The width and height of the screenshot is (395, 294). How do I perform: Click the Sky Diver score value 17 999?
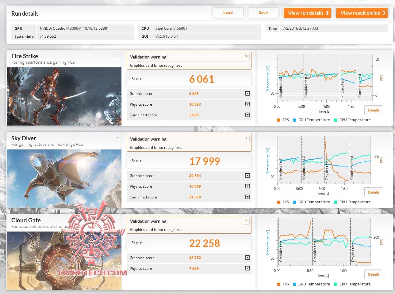(205, 161)
